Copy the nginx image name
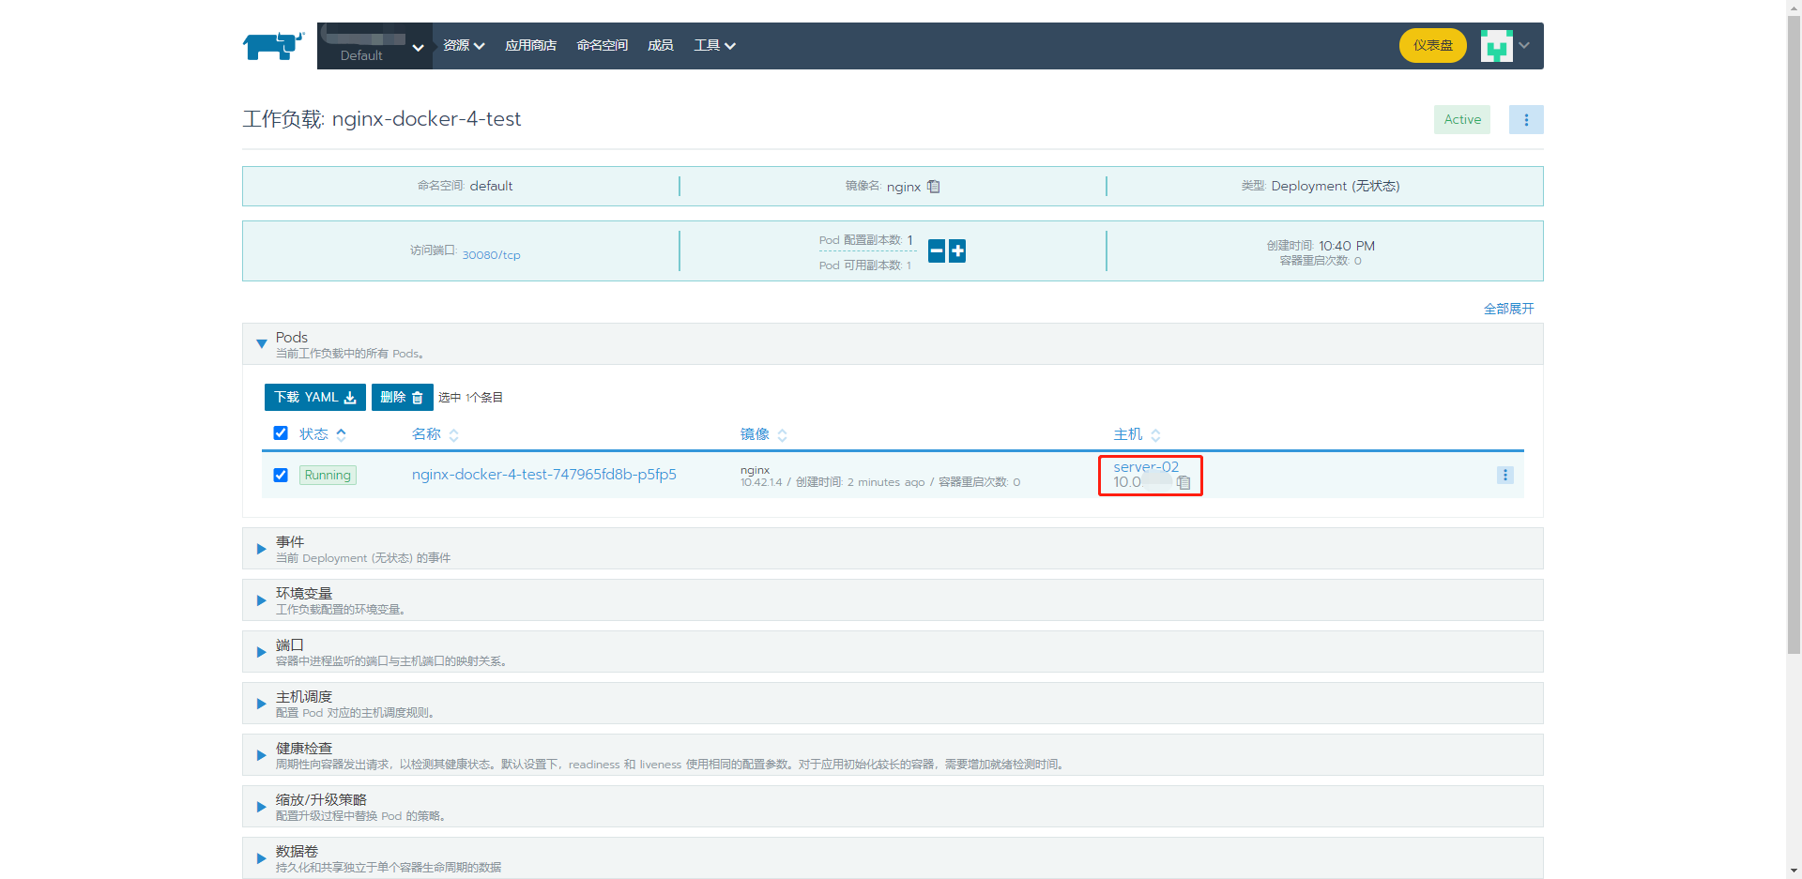This screenshot has height=879, width=1802. pos(934,187)
